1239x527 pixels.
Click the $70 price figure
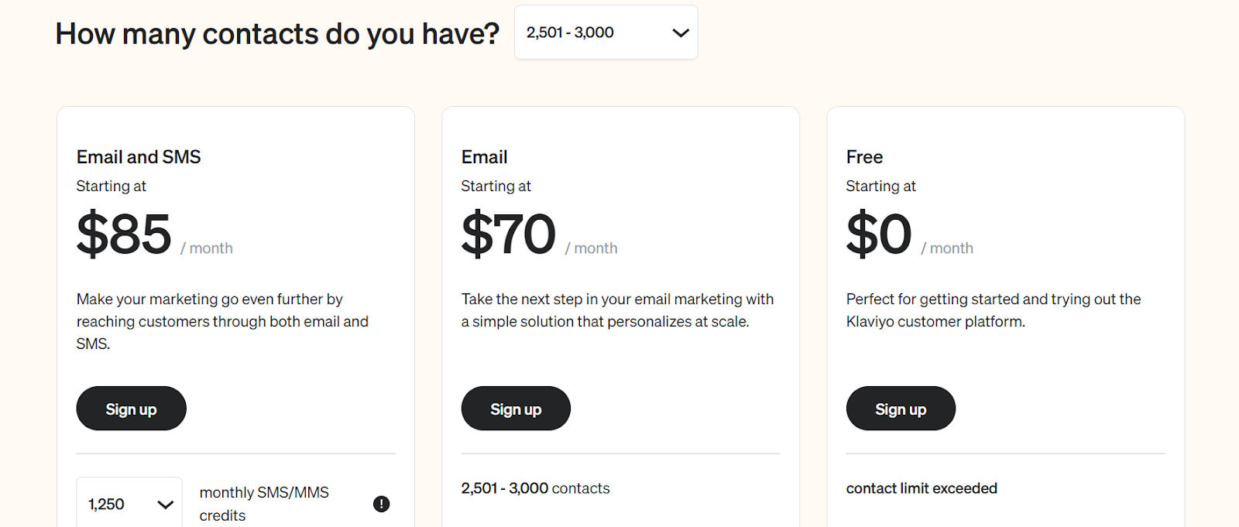coord(509,234)
